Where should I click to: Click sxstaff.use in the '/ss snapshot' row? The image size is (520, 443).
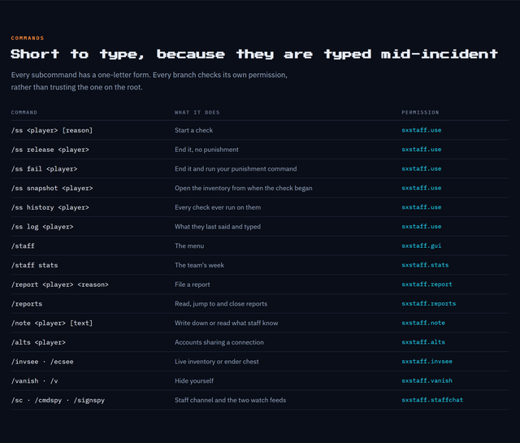click(422, 188)
